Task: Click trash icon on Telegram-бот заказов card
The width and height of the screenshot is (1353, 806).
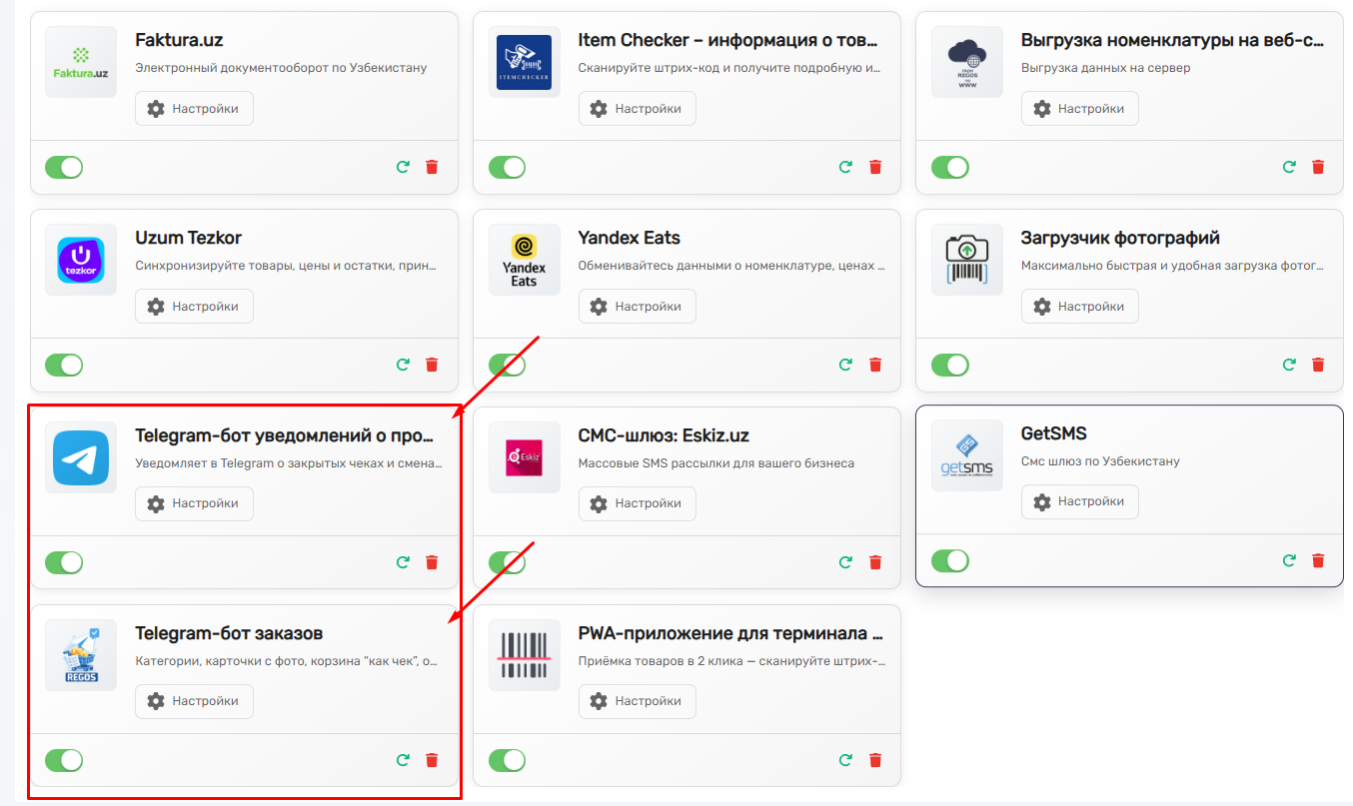Action: point(432,760)
